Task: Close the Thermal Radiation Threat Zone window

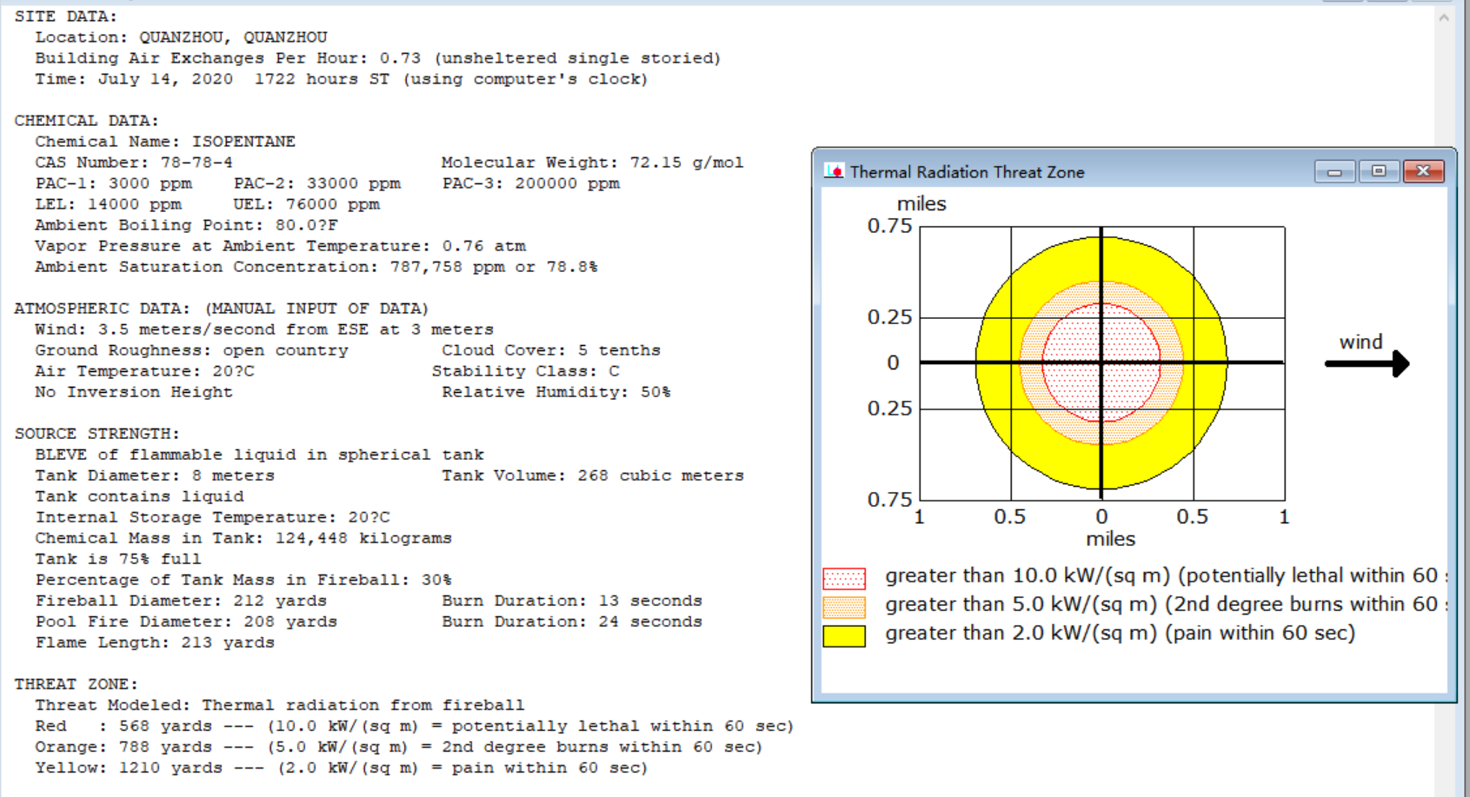Action: point(1424,171)
